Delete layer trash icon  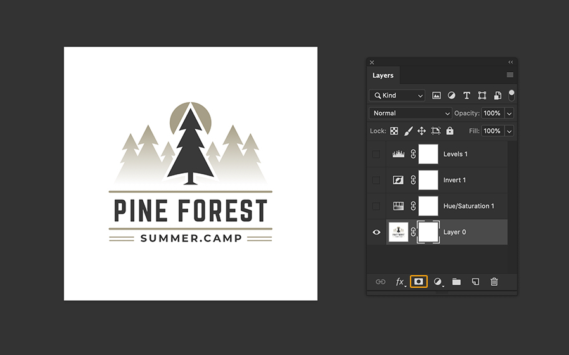pos(494,281)
